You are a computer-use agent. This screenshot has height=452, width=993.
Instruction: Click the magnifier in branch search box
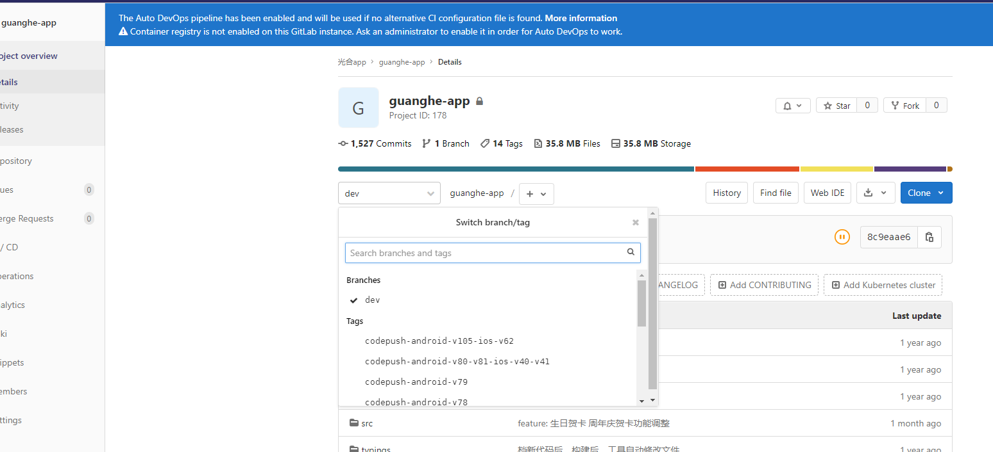(631, 252)
